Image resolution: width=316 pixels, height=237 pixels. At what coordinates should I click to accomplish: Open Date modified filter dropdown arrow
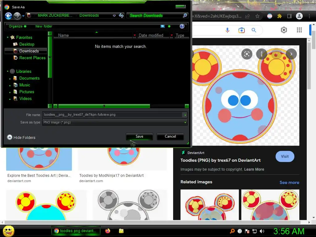pos(172,35)
